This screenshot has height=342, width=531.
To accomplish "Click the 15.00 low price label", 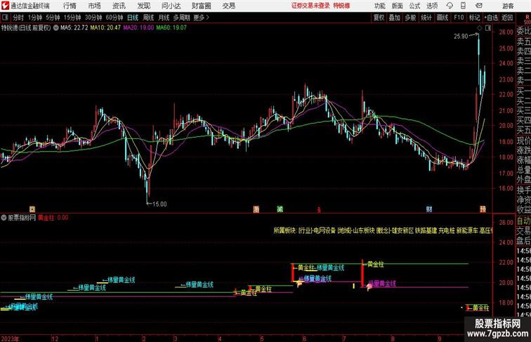I will click(x=159, y=204).
